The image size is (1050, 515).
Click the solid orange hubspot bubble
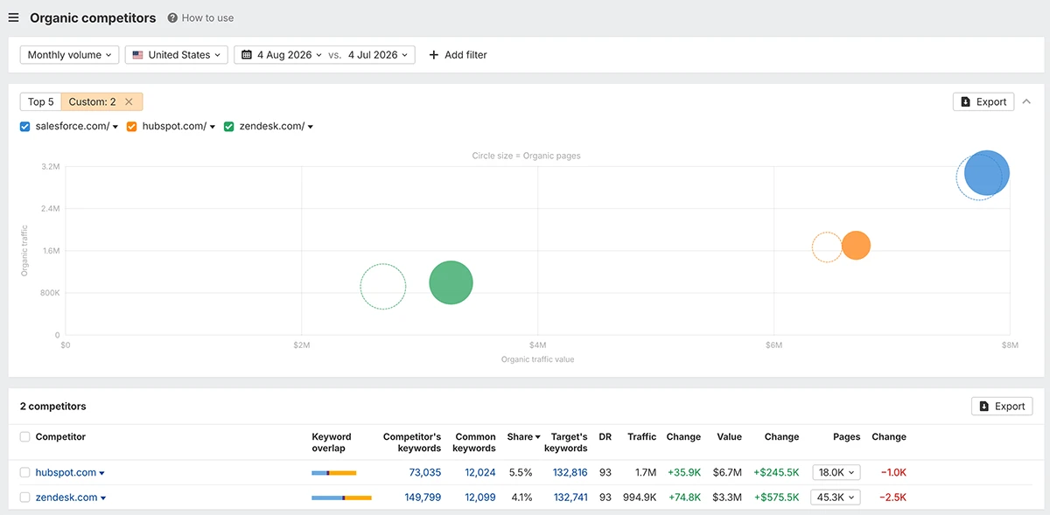(856, 246)
